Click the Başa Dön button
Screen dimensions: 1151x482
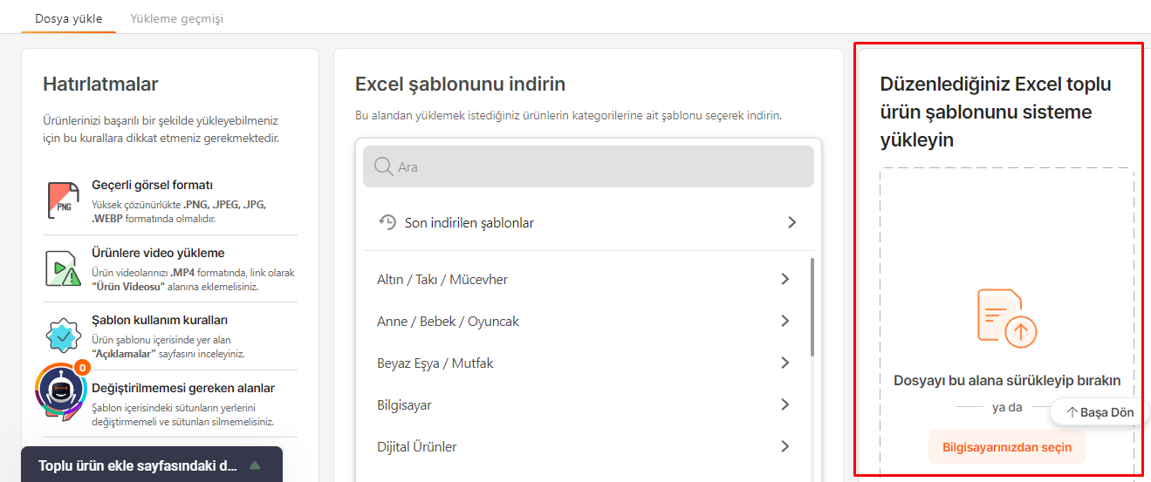pyautogui.click(x=1099, y=412)
